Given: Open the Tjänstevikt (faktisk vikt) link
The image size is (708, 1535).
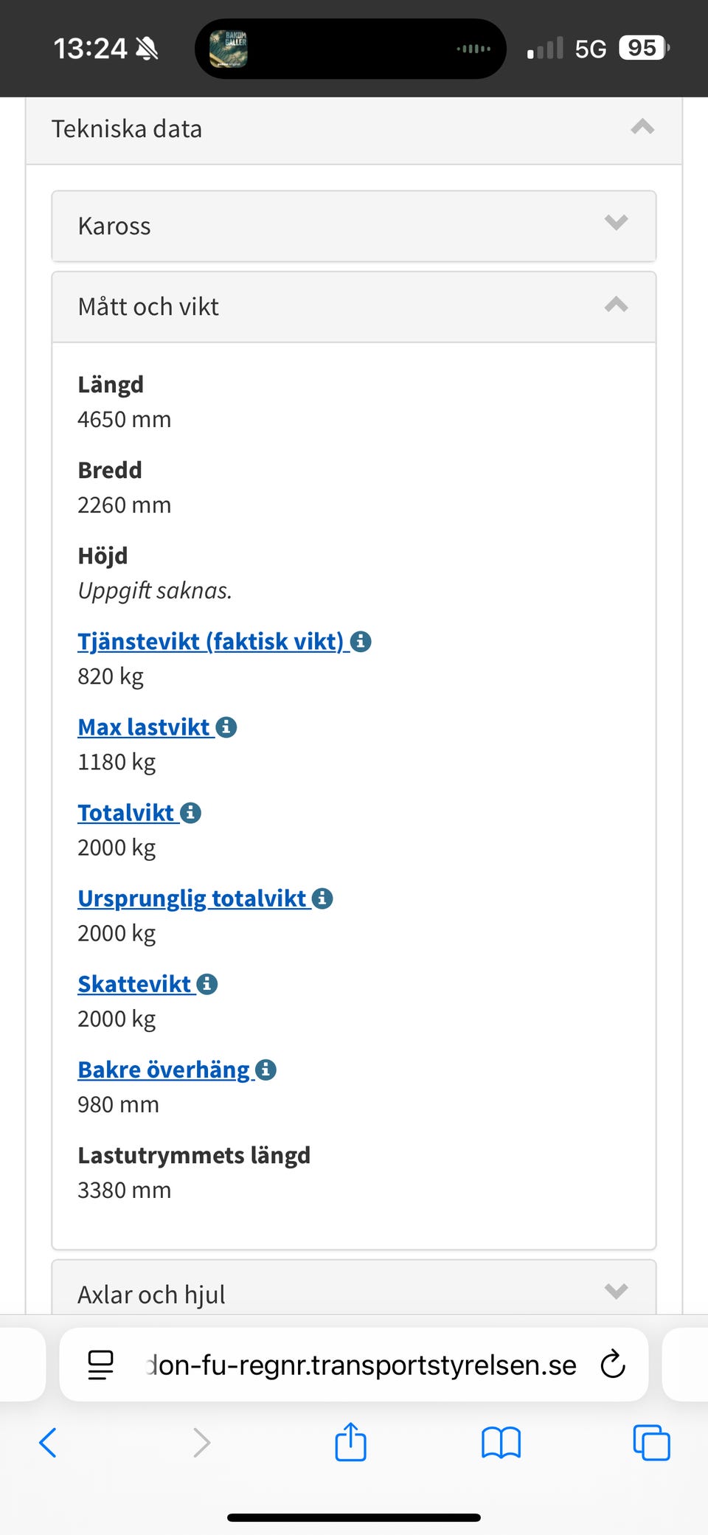Looking at the screenshot, I should point(211,642).
